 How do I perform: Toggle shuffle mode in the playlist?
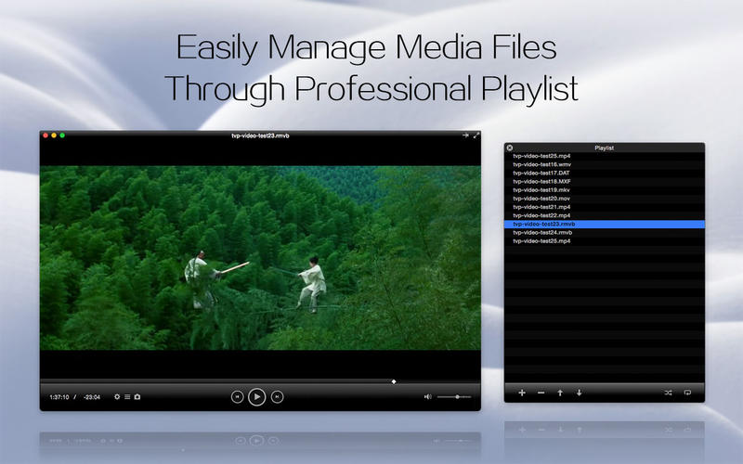(669, 393)
